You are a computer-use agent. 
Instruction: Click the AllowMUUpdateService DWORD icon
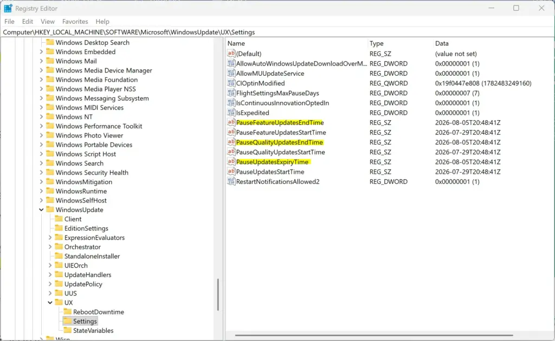[x=231, y=73]
